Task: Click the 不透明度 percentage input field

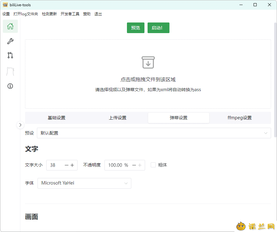Action: (125, 165)
